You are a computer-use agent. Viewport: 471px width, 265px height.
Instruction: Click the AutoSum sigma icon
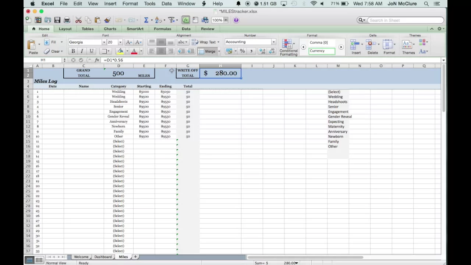pos(146,20)
